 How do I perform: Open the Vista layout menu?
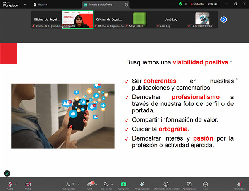pos(212,4)
